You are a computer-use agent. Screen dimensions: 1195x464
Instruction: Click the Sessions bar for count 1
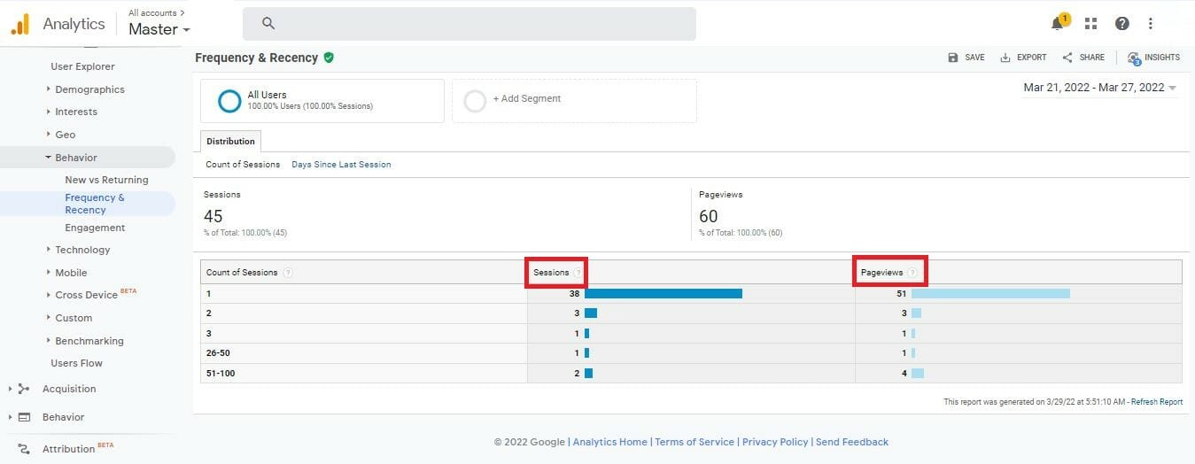pyautogui.click(x=663, y=293)
